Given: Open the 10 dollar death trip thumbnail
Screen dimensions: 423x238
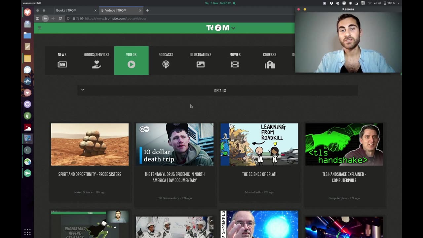Looking at the screenshot, I should [x=174, y=144].
